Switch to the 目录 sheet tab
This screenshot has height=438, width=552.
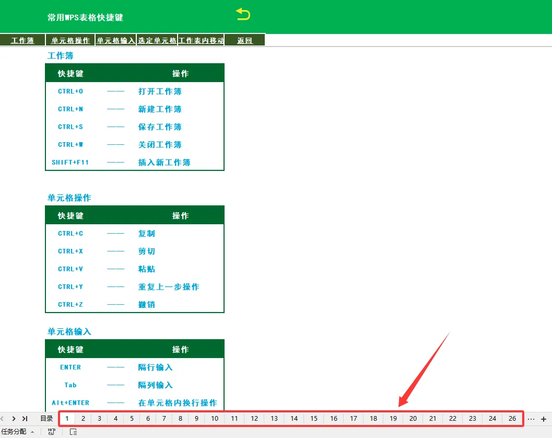pyautogui.click(x=46, y=419)
